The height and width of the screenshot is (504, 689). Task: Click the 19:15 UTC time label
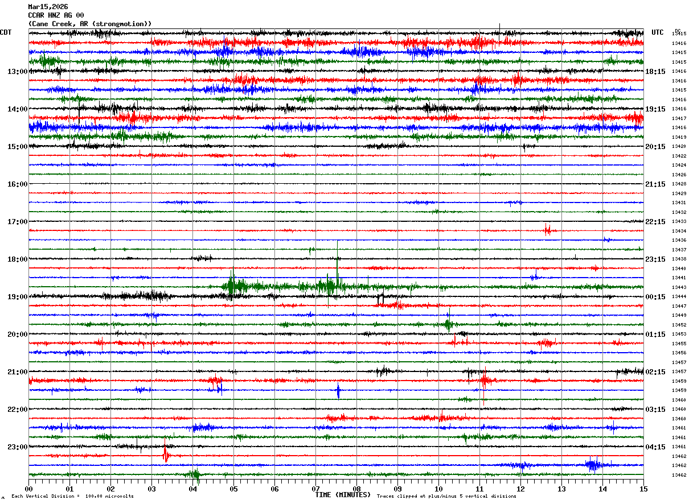[655, 109]
